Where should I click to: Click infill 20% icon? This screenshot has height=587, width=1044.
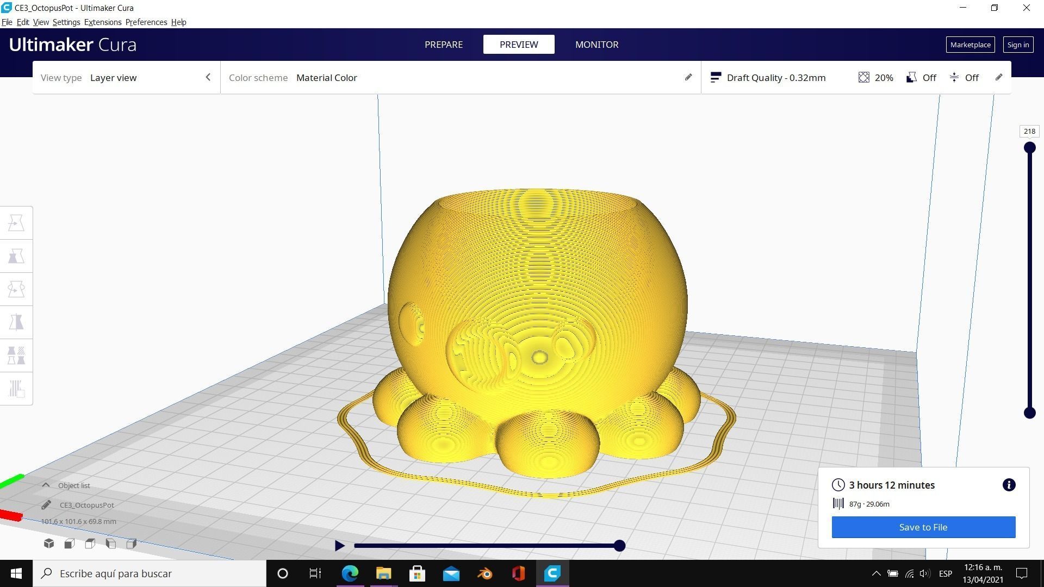[x=863, y=77]
